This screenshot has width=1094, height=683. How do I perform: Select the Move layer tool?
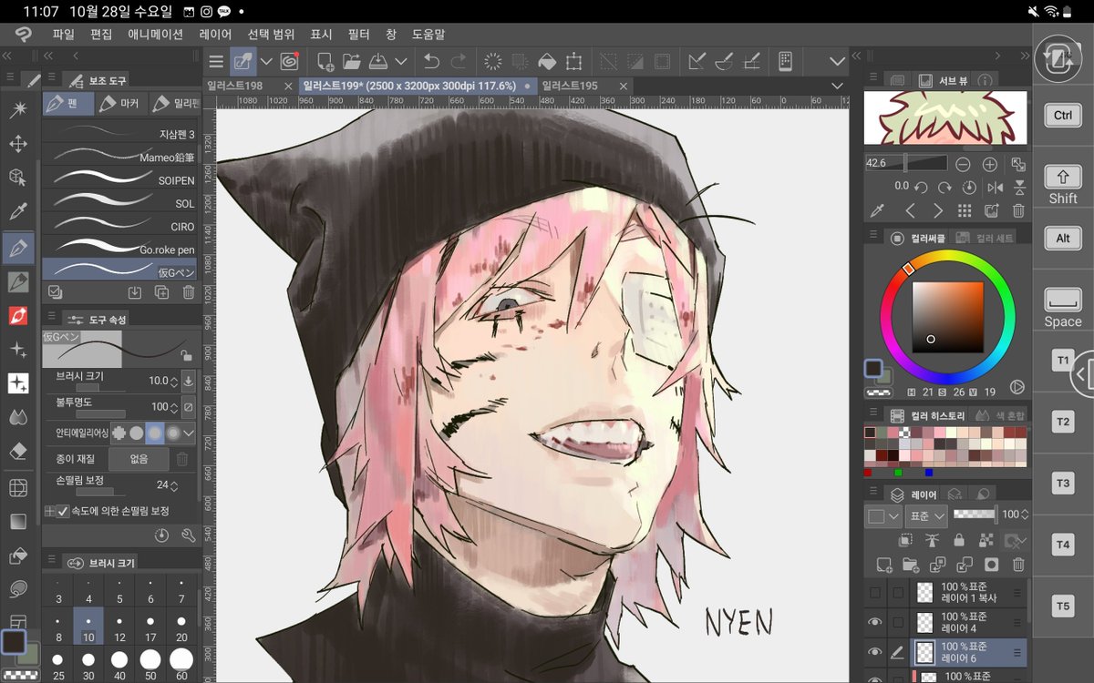click(18, 144)
